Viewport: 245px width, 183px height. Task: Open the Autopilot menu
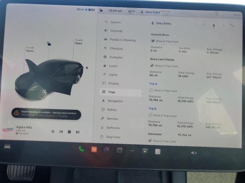click(x=113, y=57)
